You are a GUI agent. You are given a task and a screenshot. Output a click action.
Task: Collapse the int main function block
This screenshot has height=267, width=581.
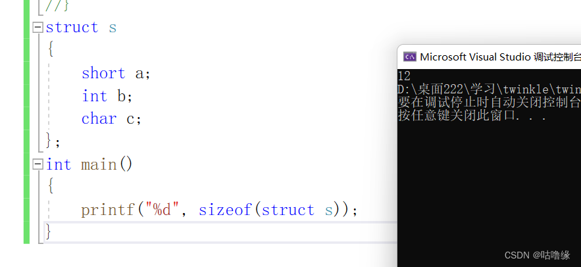pyautogui.click(x=38, y=164)
